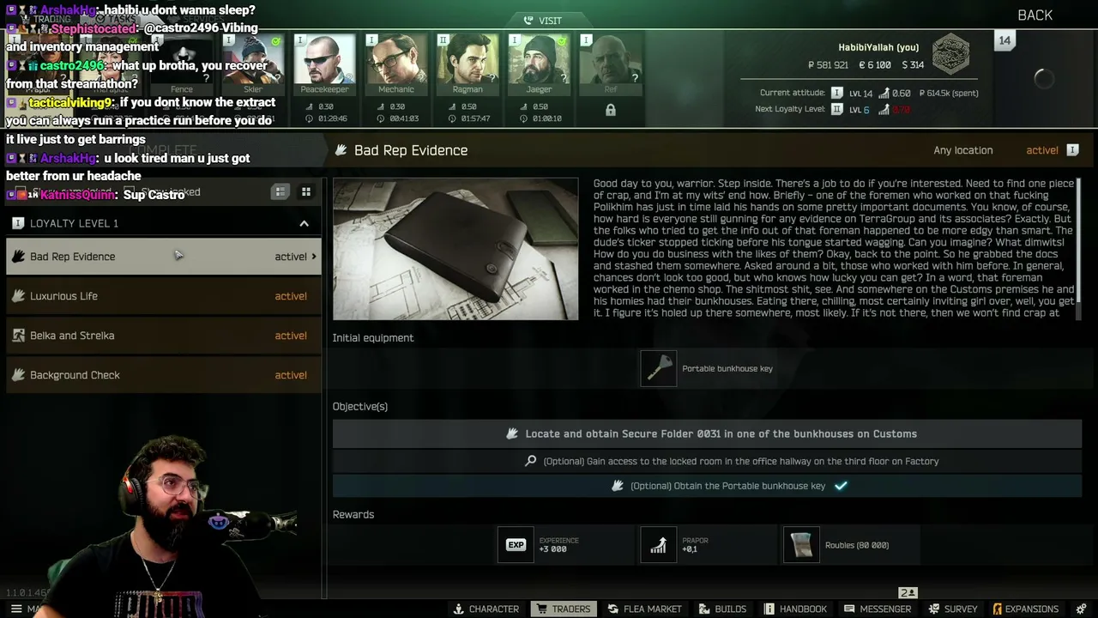Image resolution: width=1098 pixels, height=618 pixels.
Task: Click the player level 14 badge
Action: [1004, 40]
